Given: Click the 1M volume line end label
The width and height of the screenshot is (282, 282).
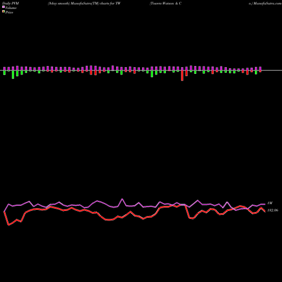Looking at the screenshot, I should coord(270,203).
